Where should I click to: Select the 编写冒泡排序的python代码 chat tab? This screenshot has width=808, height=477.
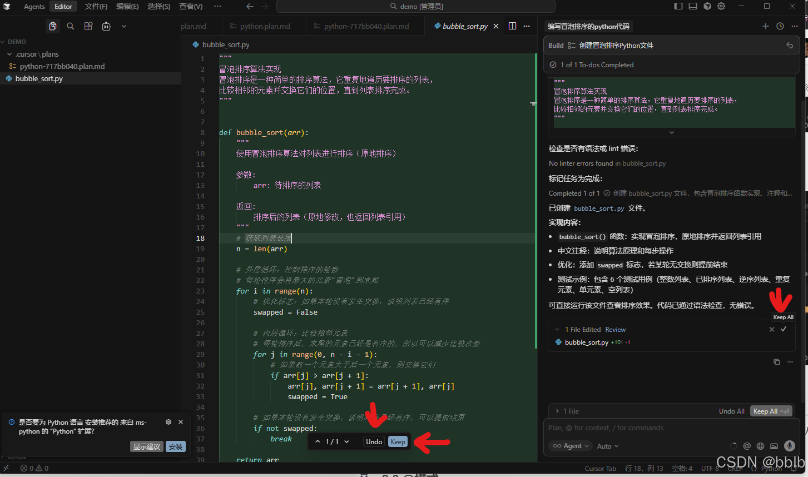[588, 26]
